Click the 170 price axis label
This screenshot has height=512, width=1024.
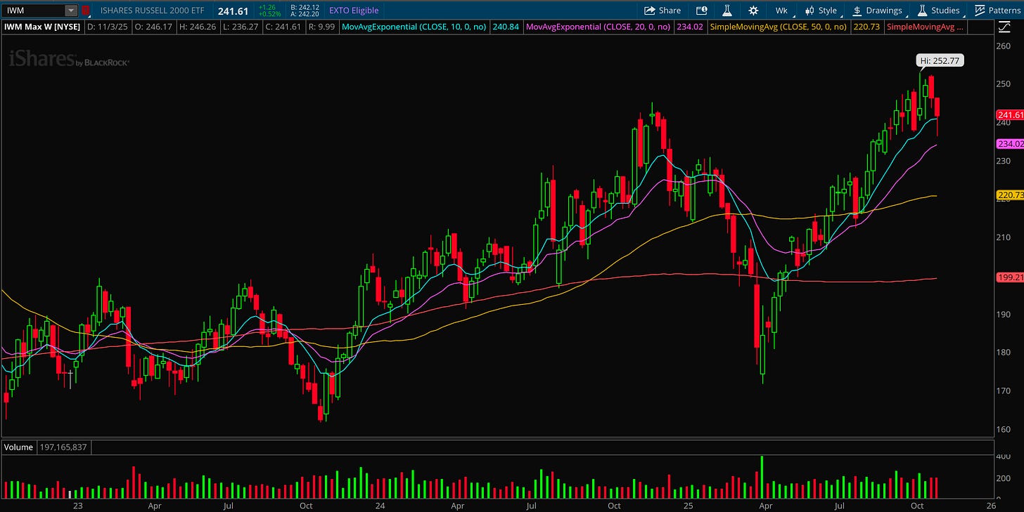click(1004, 390)
